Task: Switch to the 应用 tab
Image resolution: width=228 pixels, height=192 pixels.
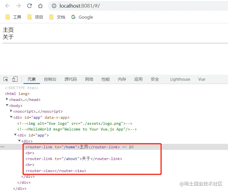Action: click(138, 79)
